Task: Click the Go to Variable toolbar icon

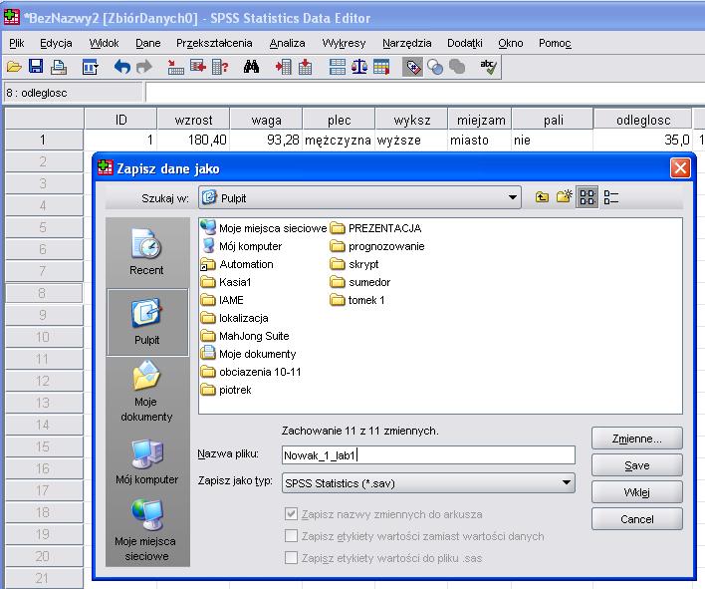Action: pos(198,67)
